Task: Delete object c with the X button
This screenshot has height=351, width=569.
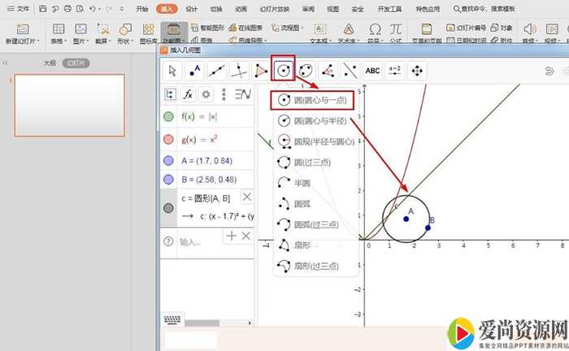Action: pyautogui.click(x=247, y=197)
